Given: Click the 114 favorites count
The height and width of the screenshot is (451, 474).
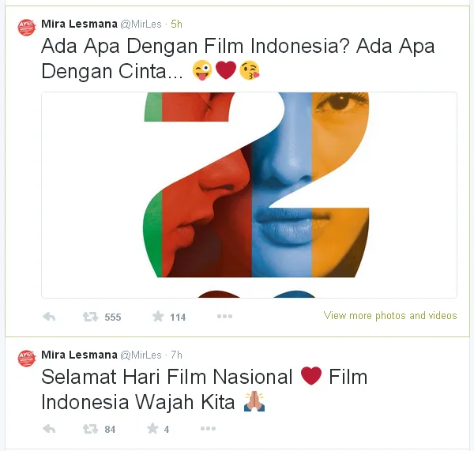Looking at the screenshot, I should [x=178, y=317].
